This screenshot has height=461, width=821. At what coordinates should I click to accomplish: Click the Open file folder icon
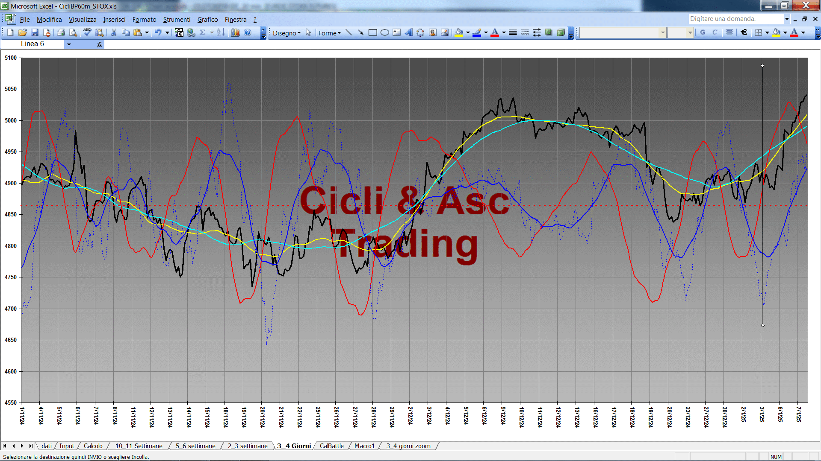[x=23, y=33]
